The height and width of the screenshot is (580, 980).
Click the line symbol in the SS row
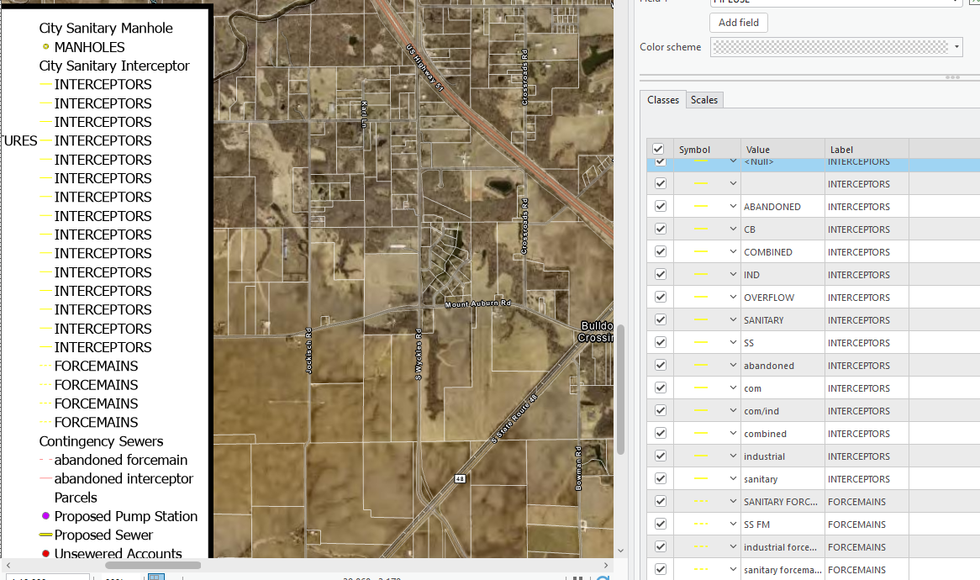[x=701, y=342]
